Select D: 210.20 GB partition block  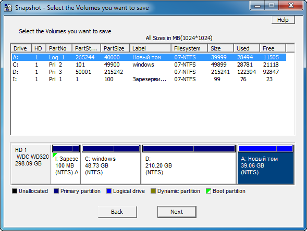point(189,164)
